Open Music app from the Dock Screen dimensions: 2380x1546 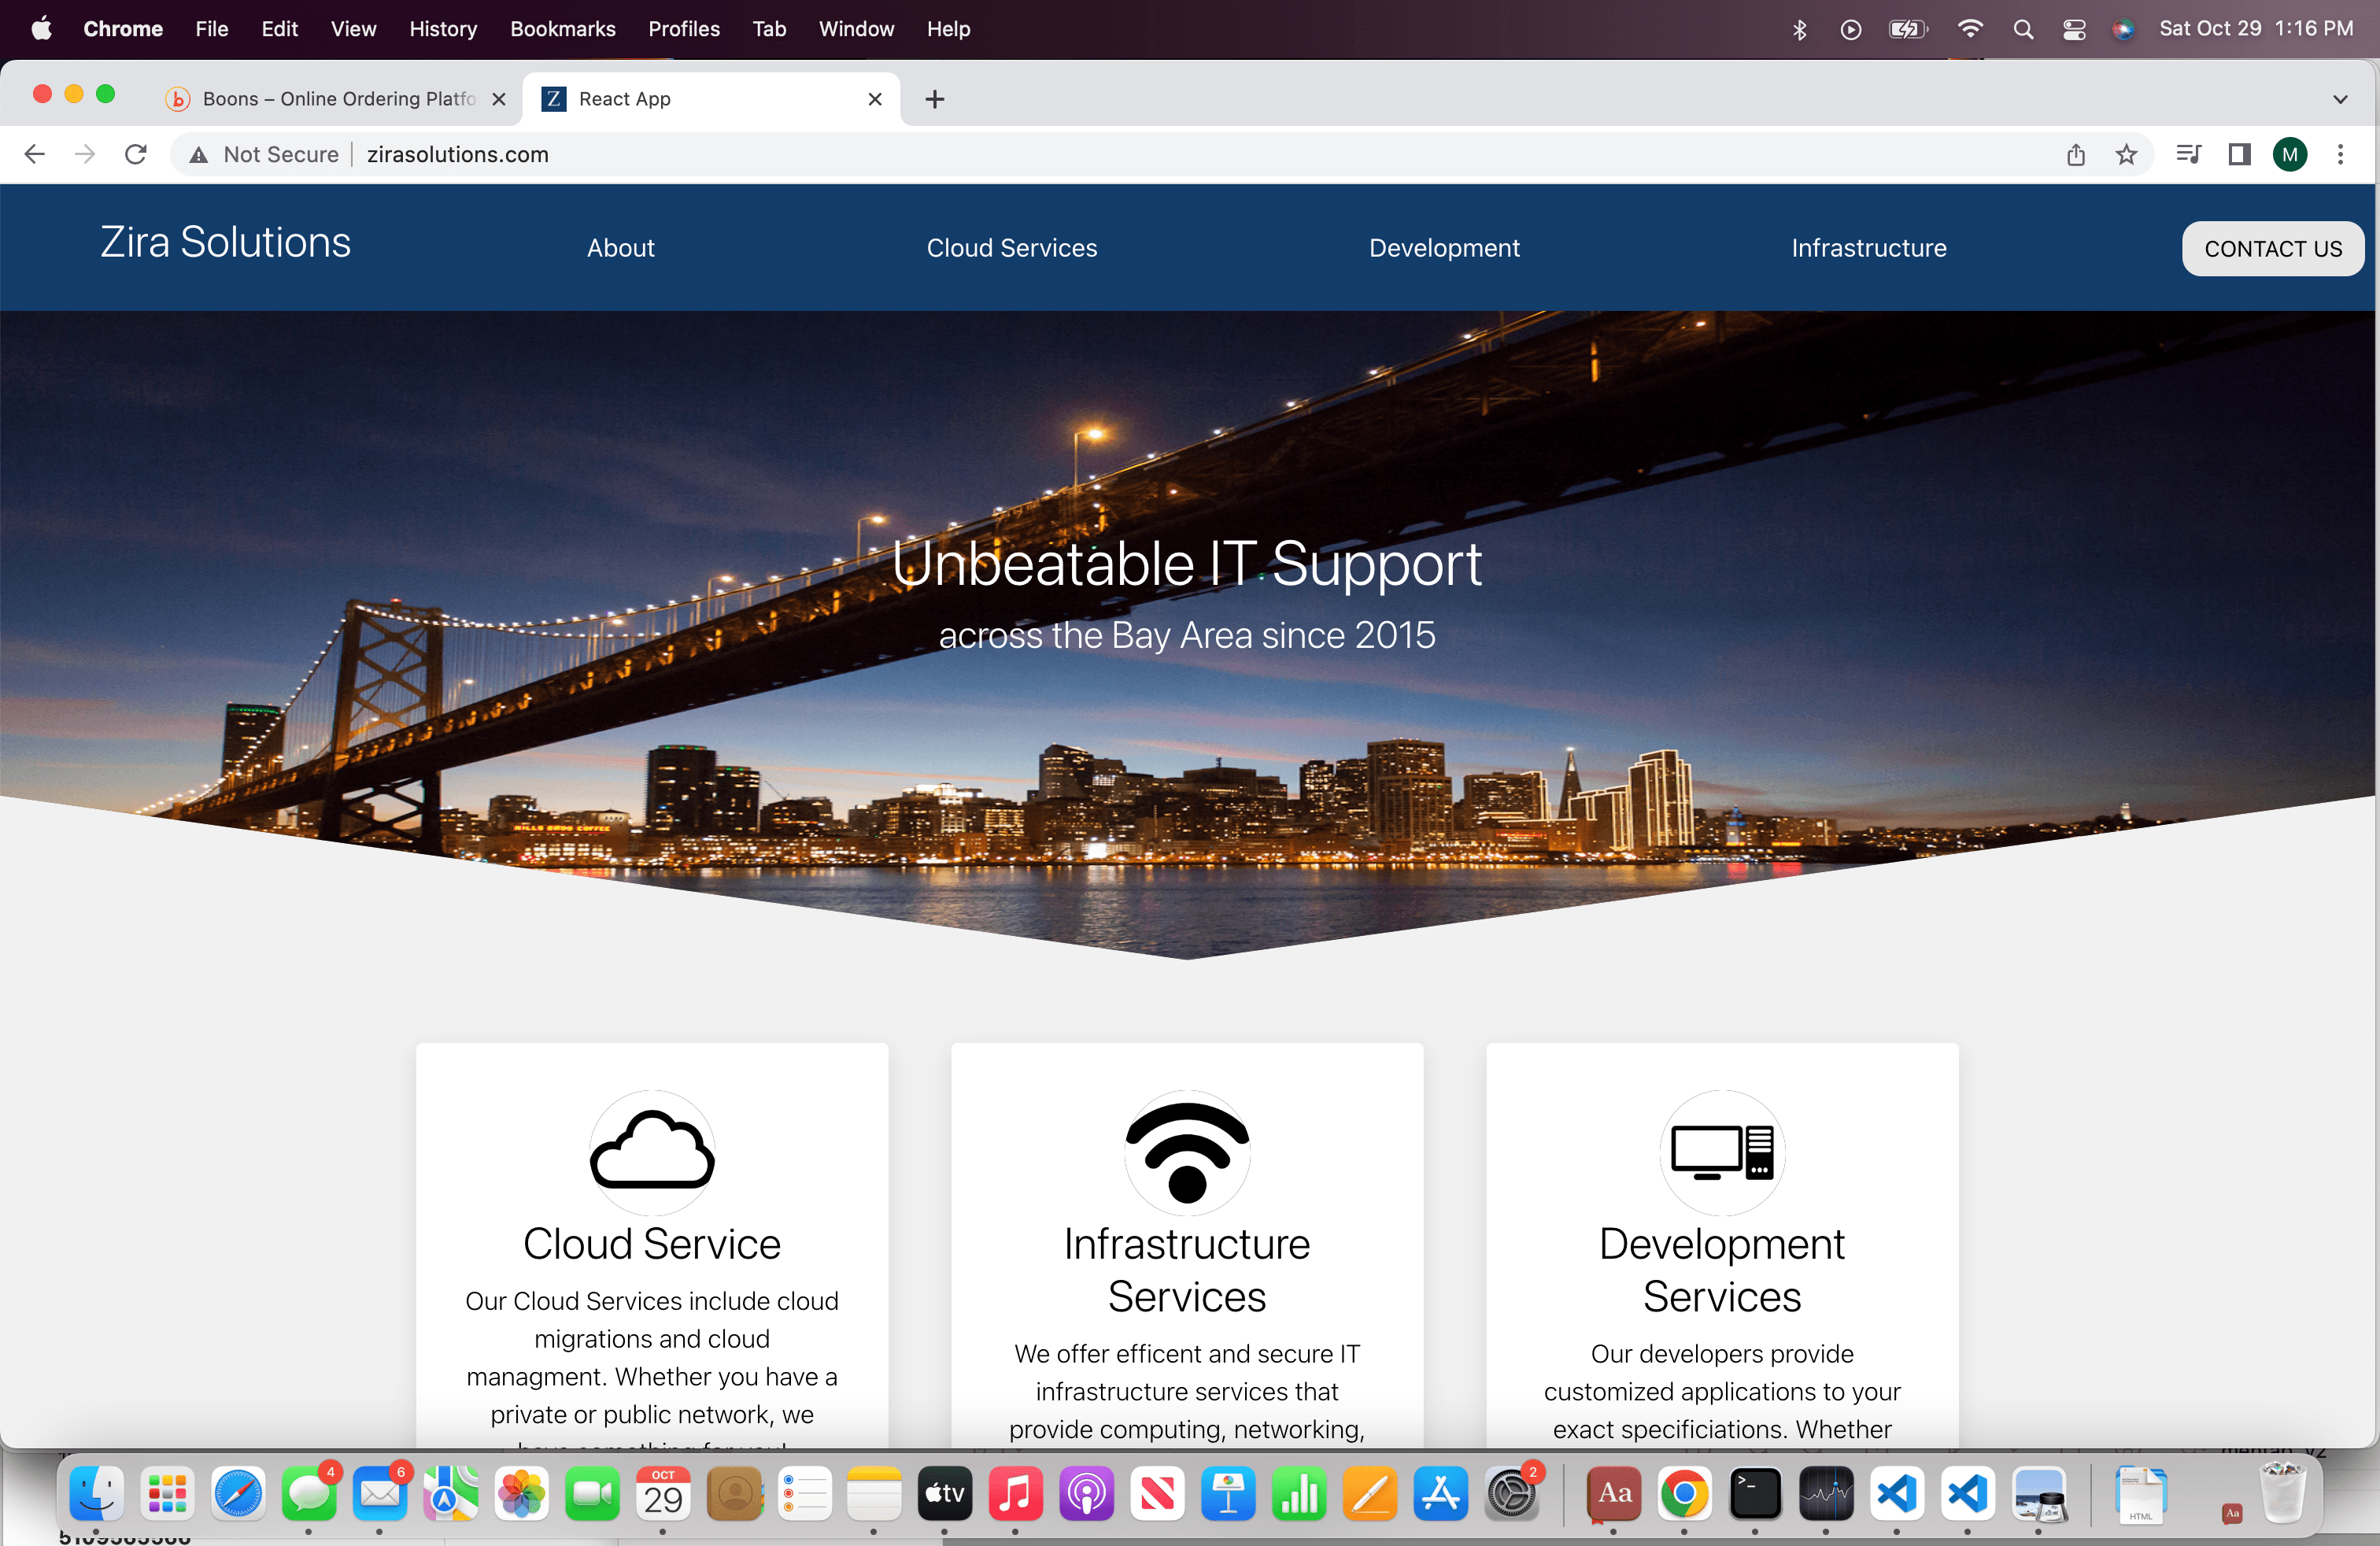[x=1015, y=1493]
